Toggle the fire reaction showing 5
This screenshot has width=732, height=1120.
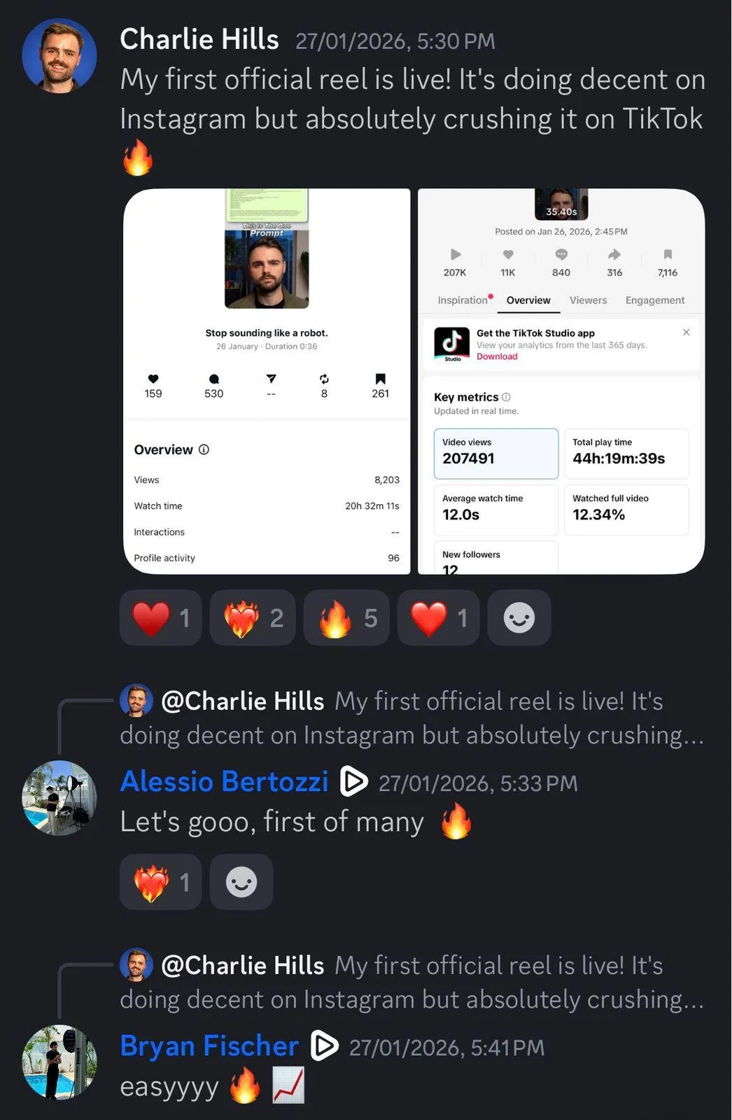(x=346, y=617)
